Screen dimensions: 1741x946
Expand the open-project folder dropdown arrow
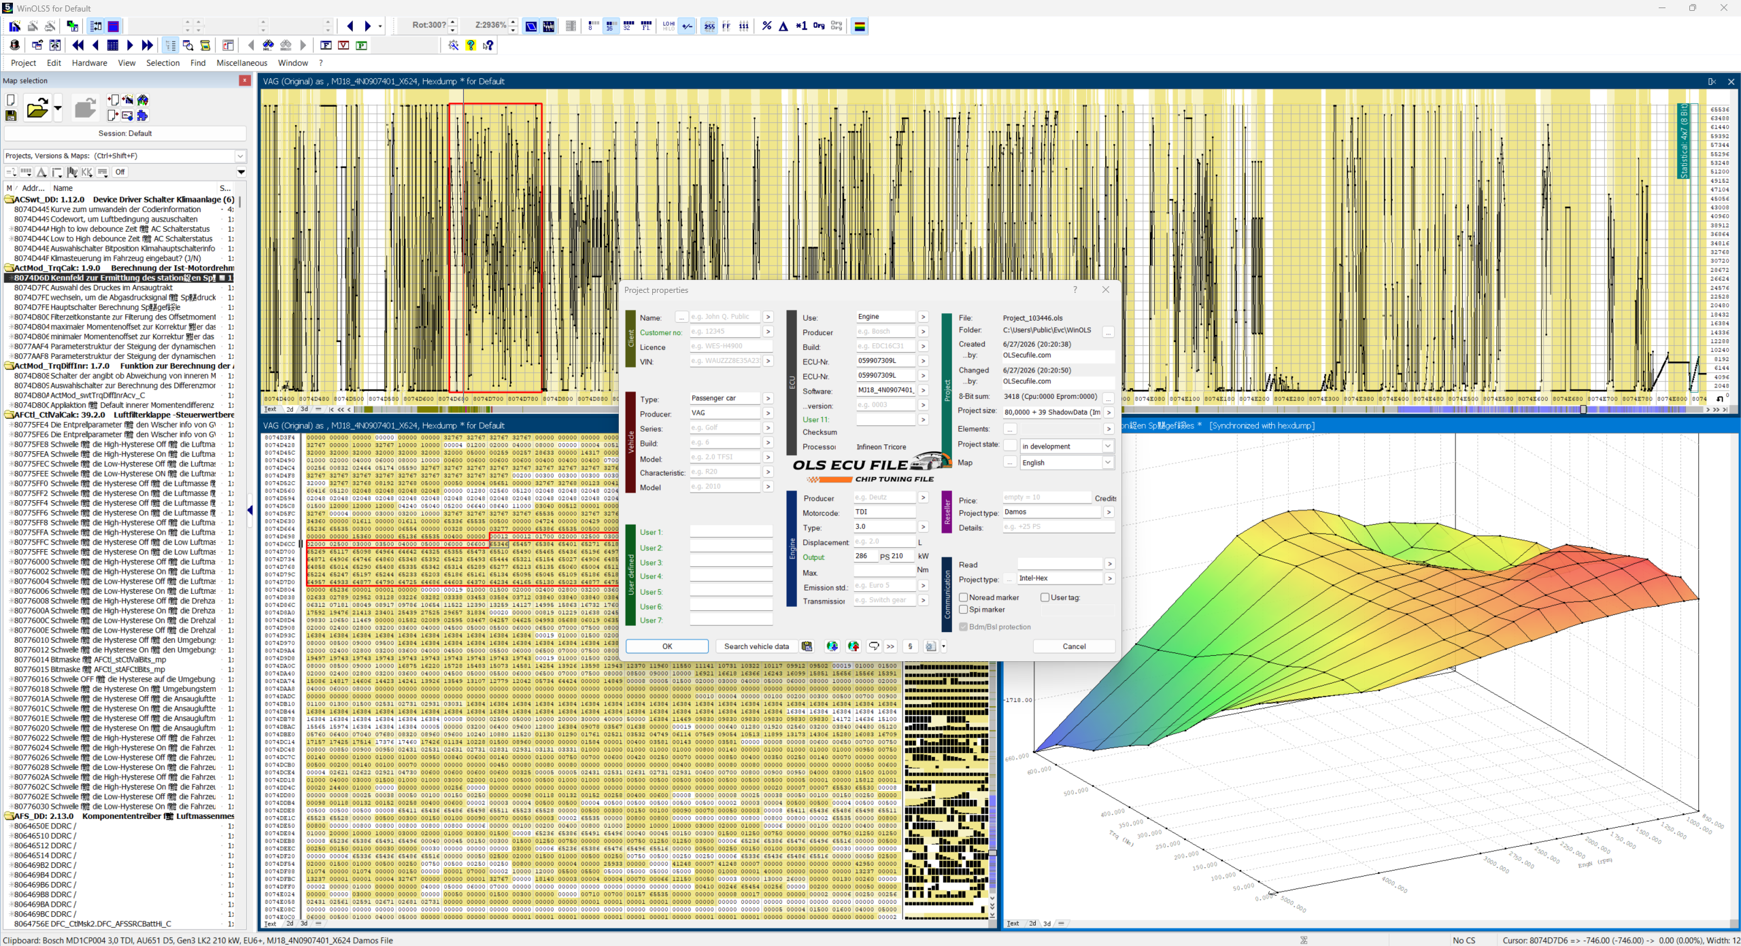click(58, 108)
